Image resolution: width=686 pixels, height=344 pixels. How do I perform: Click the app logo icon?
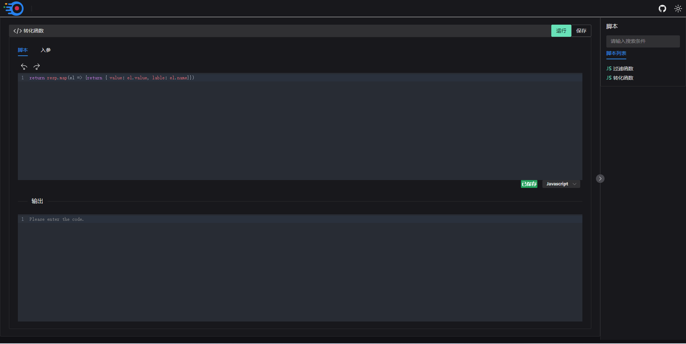[14, 9]
